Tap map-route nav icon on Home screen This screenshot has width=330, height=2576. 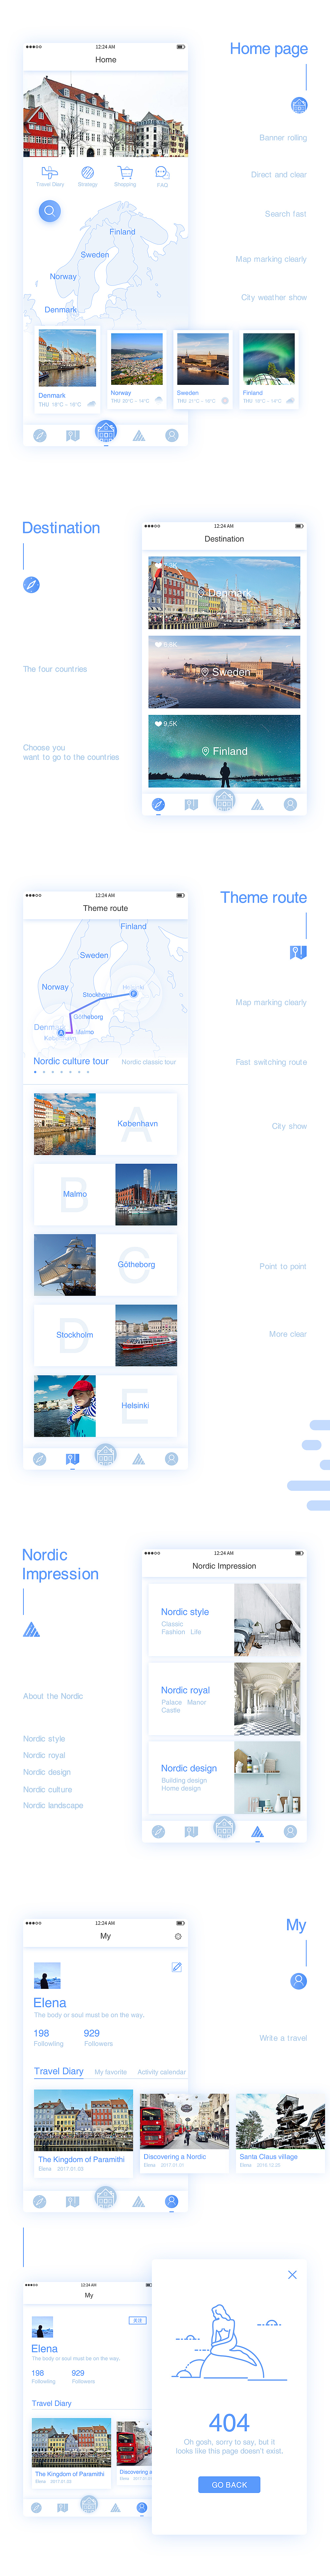73,436
